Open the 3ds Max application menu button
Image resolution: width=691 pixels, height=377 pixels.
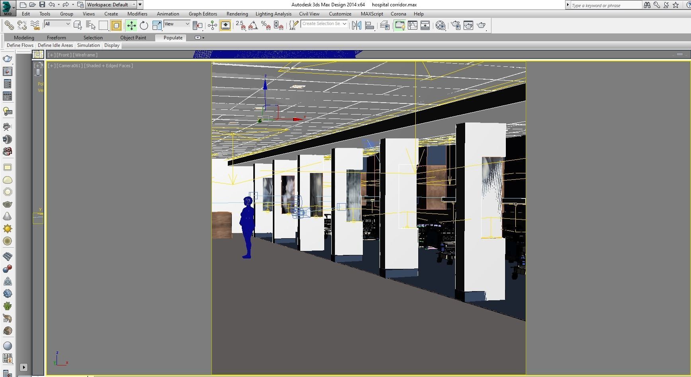8,8
